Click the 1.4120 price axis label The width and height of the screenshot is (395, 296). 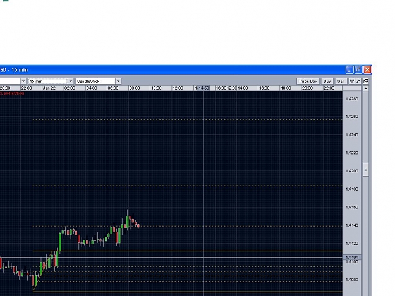pyautogui.click(x=351, y=244)
